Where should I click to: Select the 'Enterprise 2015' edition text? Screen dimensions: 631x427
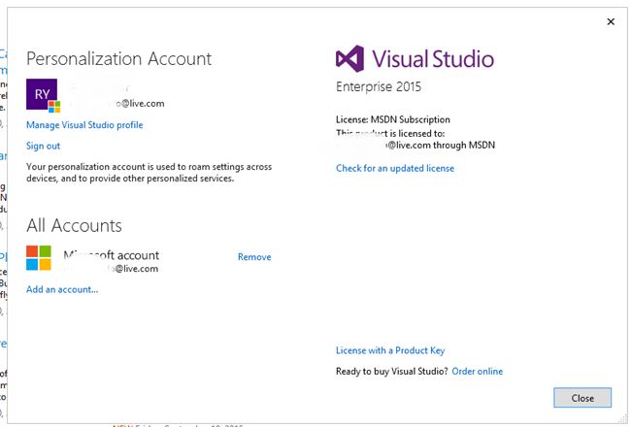[379, 86]
